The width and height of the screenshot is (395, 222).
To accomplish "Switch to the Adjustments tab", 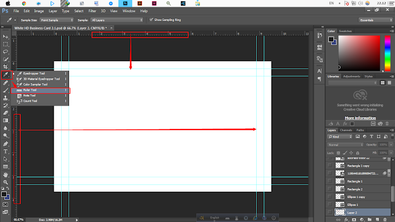I will click(352, 76).
